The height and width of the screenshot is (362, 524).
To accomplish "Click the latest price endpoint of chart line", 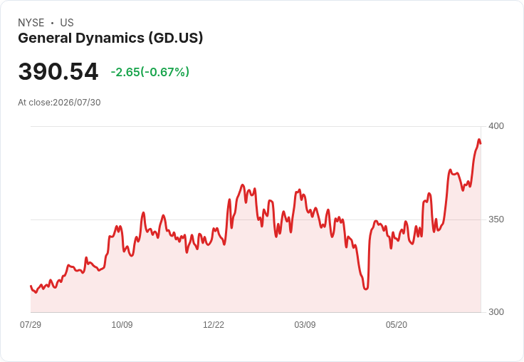I will [x=481, y=143].
